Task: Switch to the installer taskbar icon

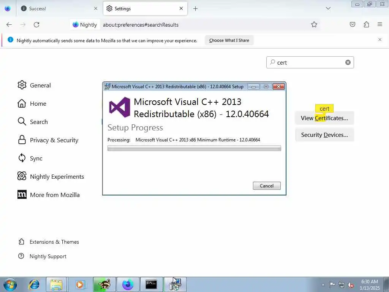Action: (175, 284)
